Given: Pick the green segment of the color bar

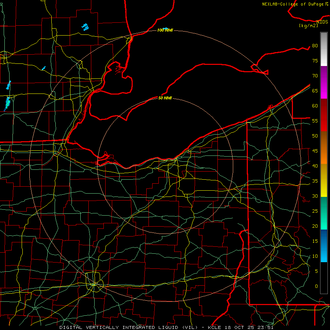Looking at the screenshot, I should point(324,213).
